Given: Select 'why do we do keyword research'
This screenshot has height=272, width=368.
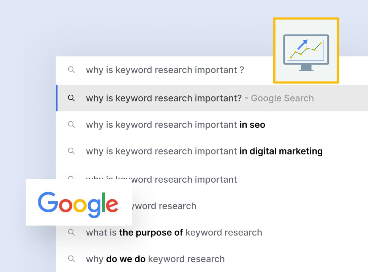Looking at the screenshot, I should pyautogui.click(x=155, y=259).
